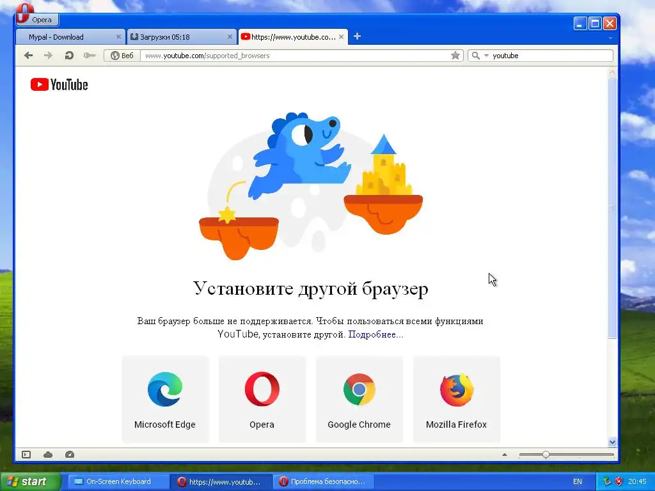Choose the Opera browser card
655x491 pixels.
262,399
